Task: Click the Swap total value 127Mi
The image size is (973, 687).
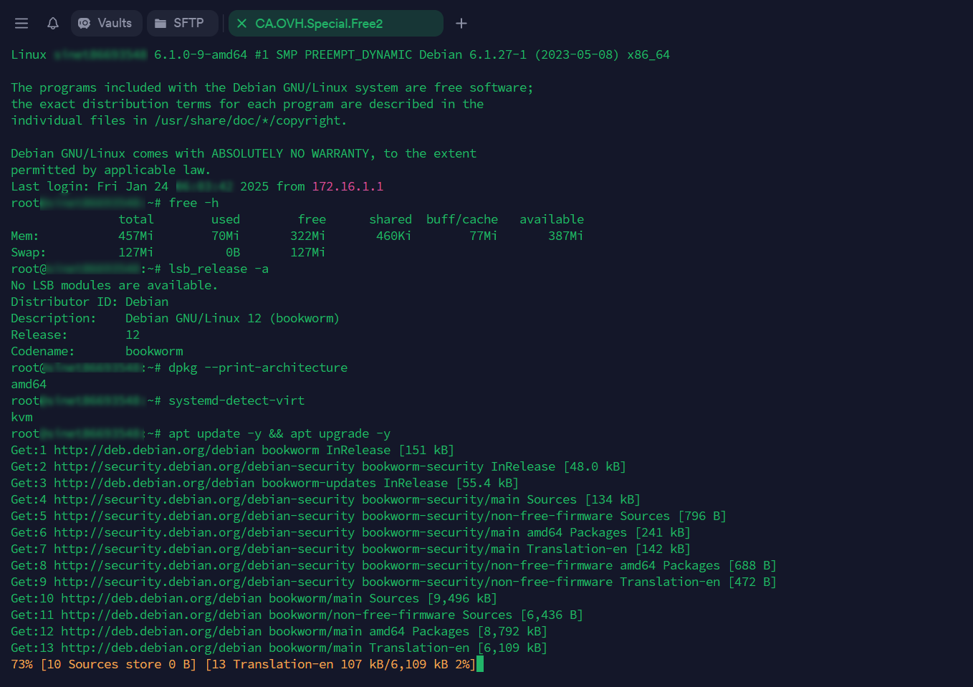Action: pyautogui.click(x=136, y=252)
